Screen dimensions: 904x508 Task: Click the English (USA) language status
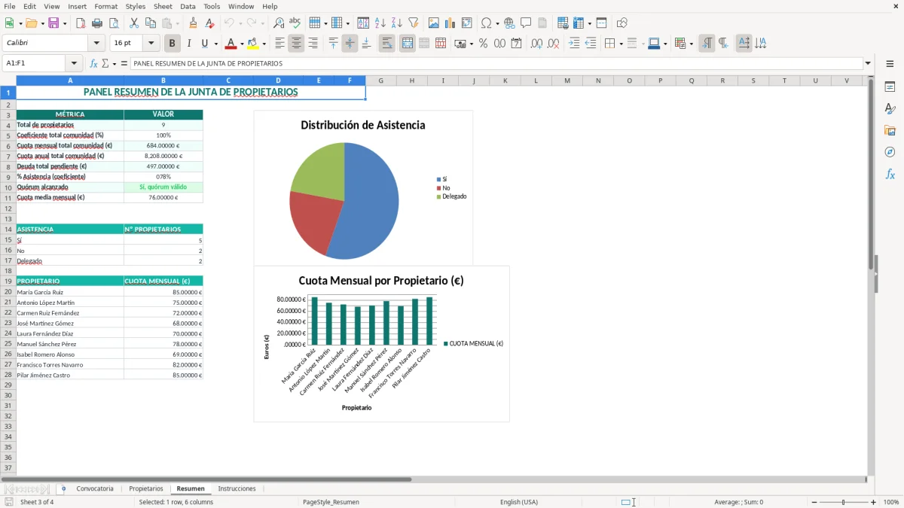click(x=519, y=502)
